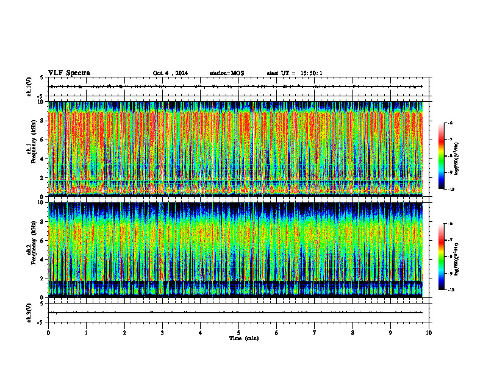
Task: Click the "4" tick label on time axis
Action: 201,333
